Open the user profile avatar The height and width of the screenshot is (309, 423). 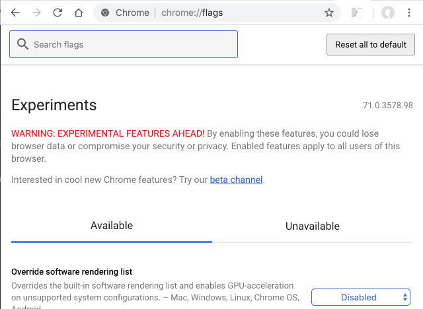coord(388,13)
